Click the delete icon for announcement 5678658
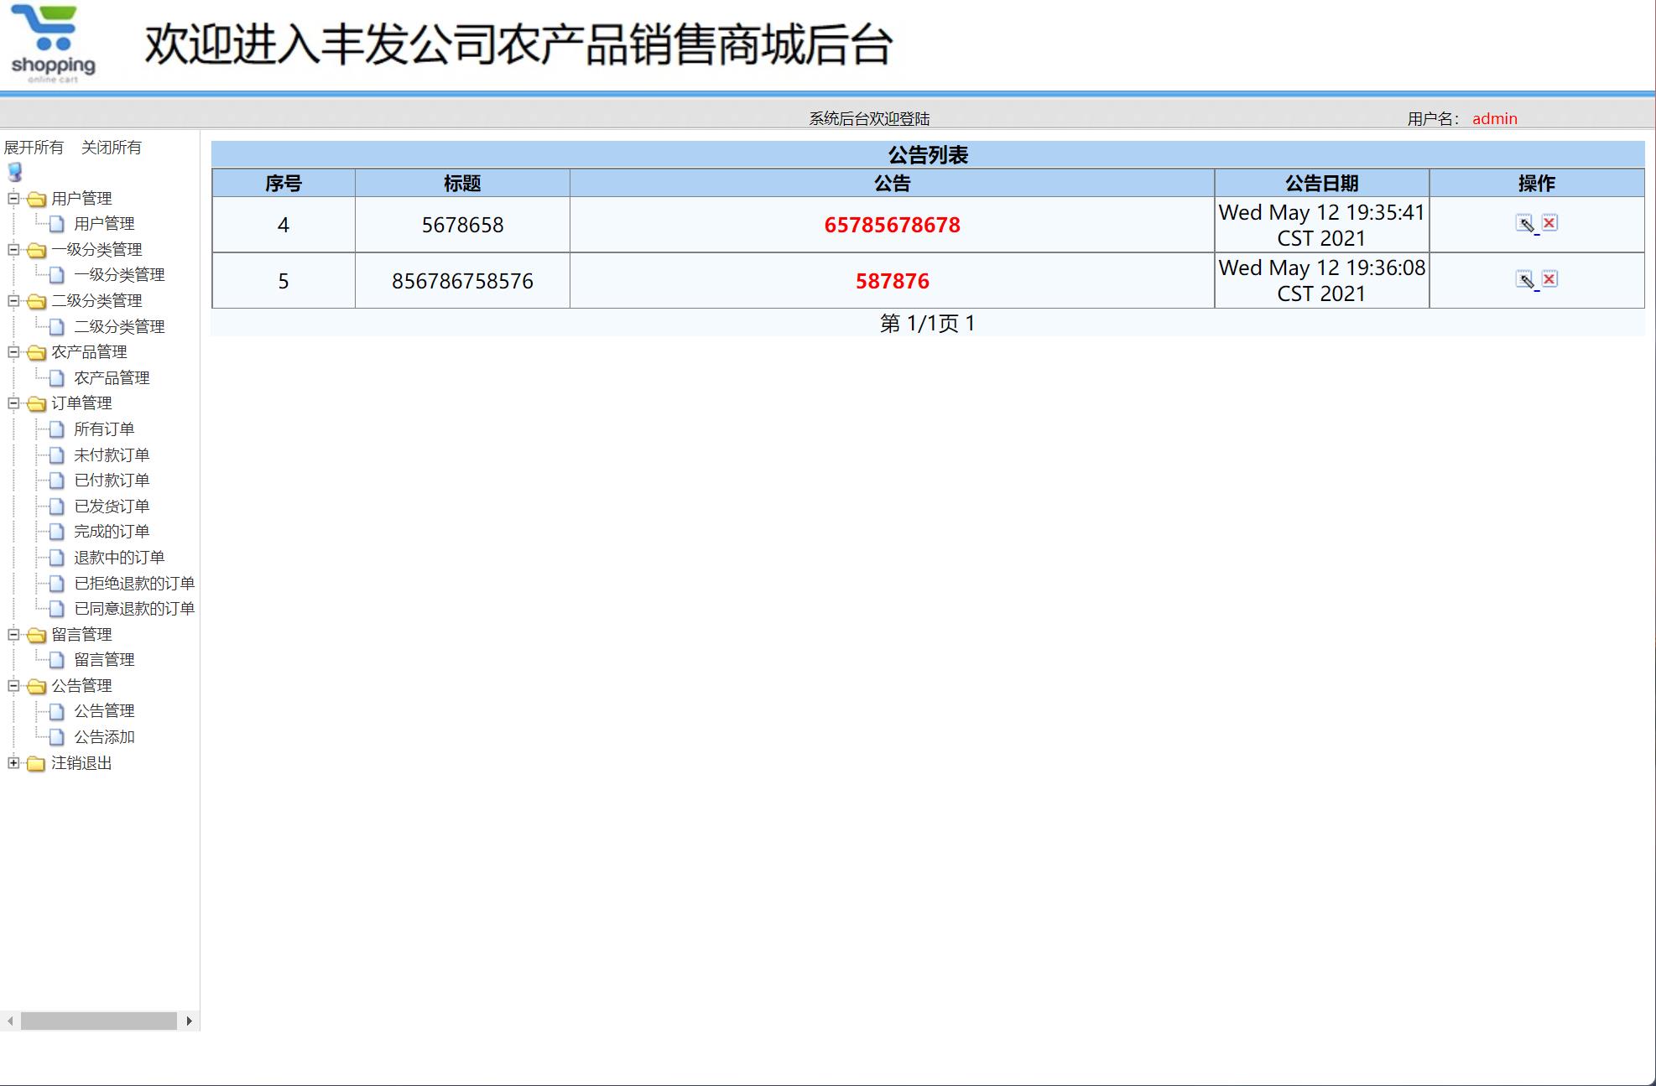 pyautogui.click(x=1549, y=223)
